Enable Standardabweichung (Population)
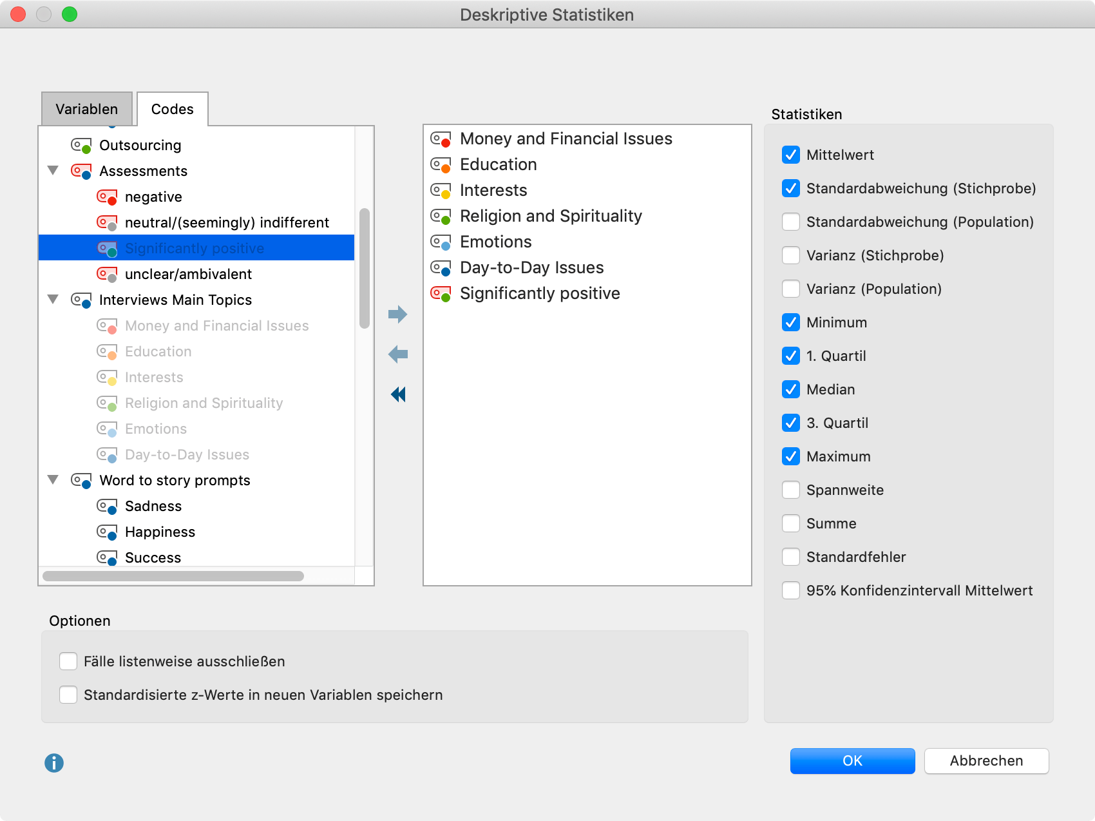Viewport: 1095px width, 821px height. (x=791, y=222)
